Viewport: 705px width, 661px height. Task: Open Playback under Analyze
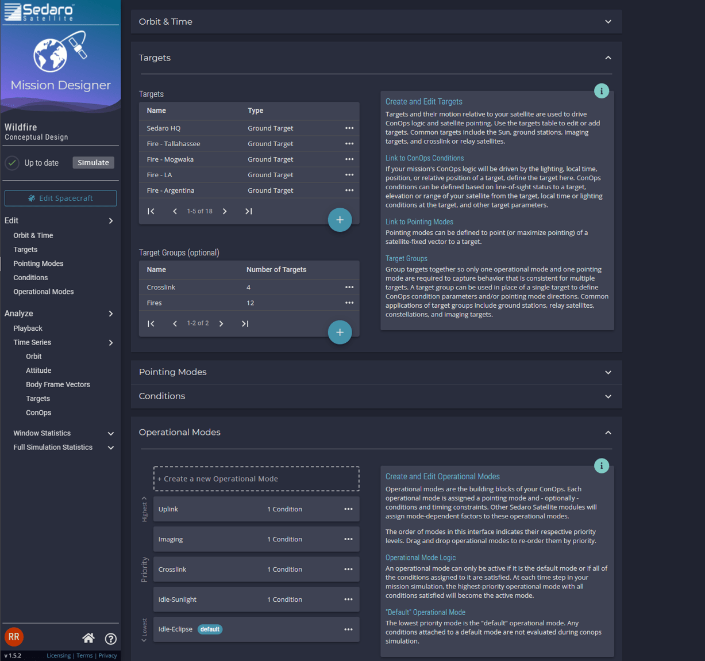[28, 328]
